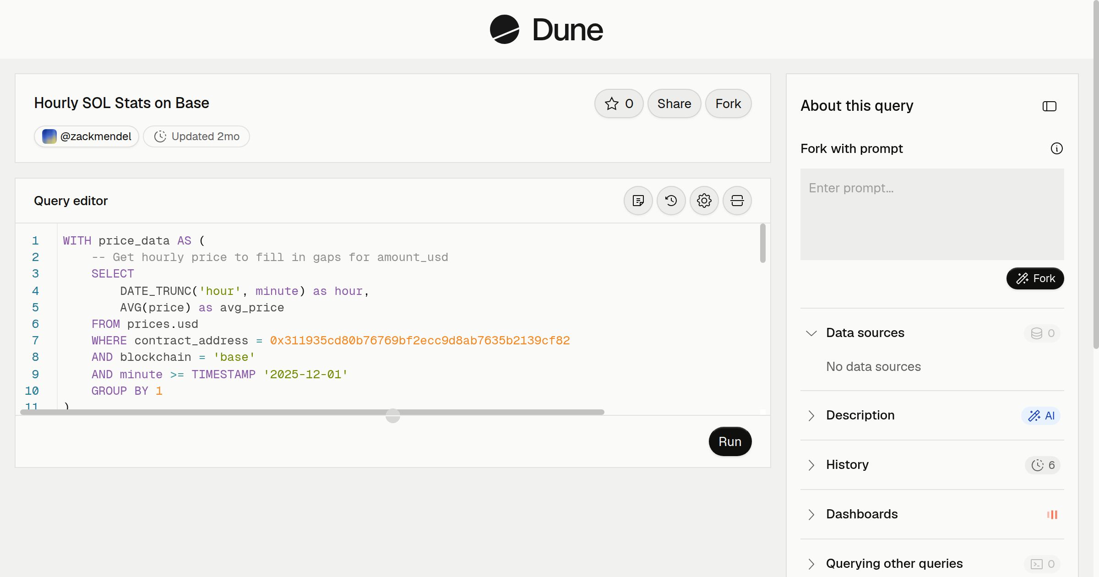Expand the Description section
Screen dimensions: 1099x577
(811, 415)
